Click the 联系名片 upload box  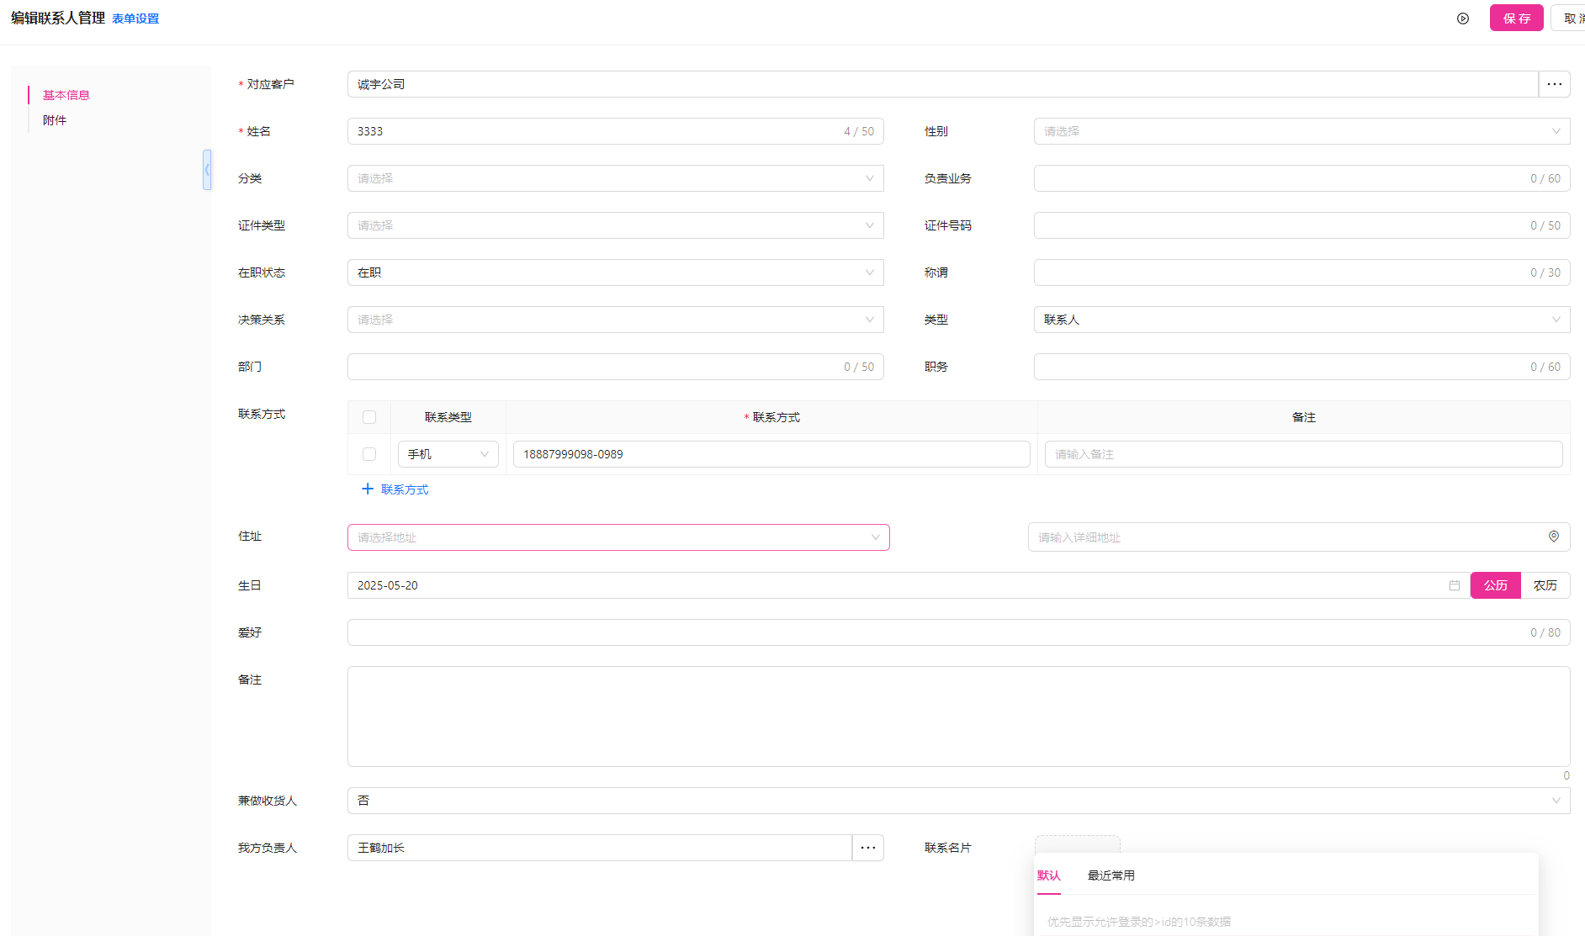(x=1078, y=844)
